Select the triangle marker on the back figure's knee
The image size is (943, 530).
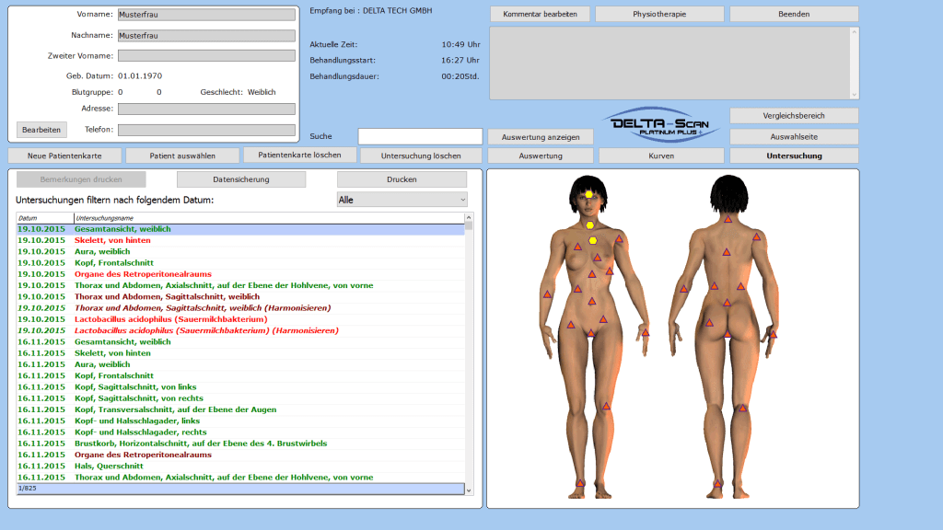[742, 408]
